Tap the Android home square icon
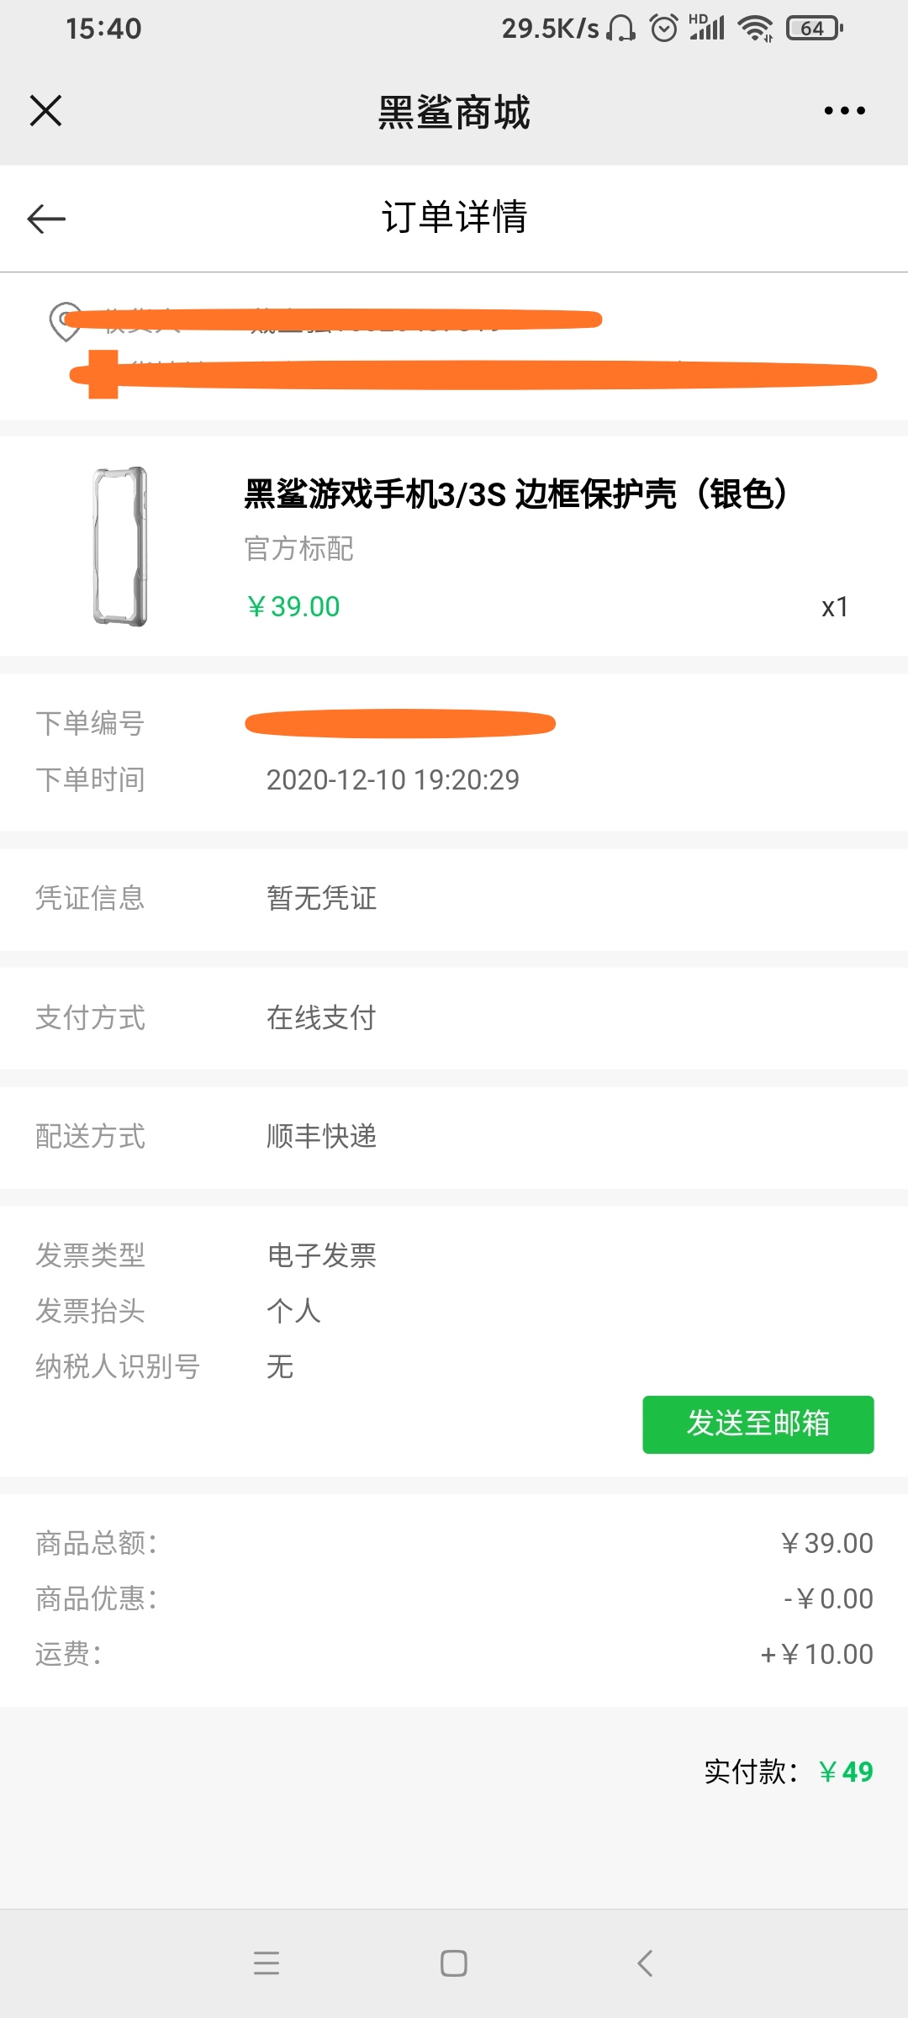This screenshot has height=2018, width=908. coord(454,1963)
